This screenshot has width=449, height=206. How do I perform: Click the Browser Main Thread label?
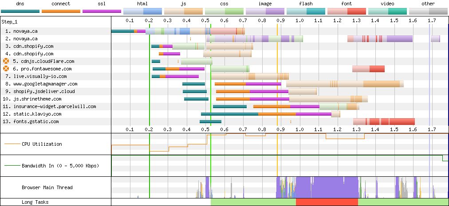coord(47,187)
